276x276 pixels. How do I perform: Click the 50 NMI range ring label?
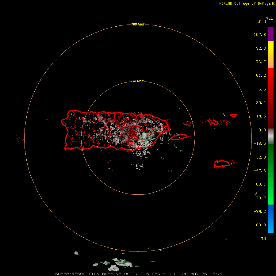click(138, 81)
